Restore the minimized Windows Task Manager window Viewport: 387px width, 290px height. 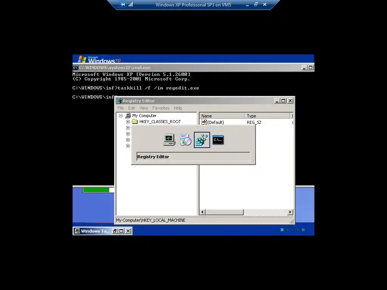pos(115,231)
